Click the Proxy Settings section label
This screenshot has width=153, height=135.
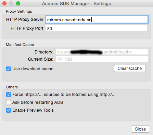point(19,11)
